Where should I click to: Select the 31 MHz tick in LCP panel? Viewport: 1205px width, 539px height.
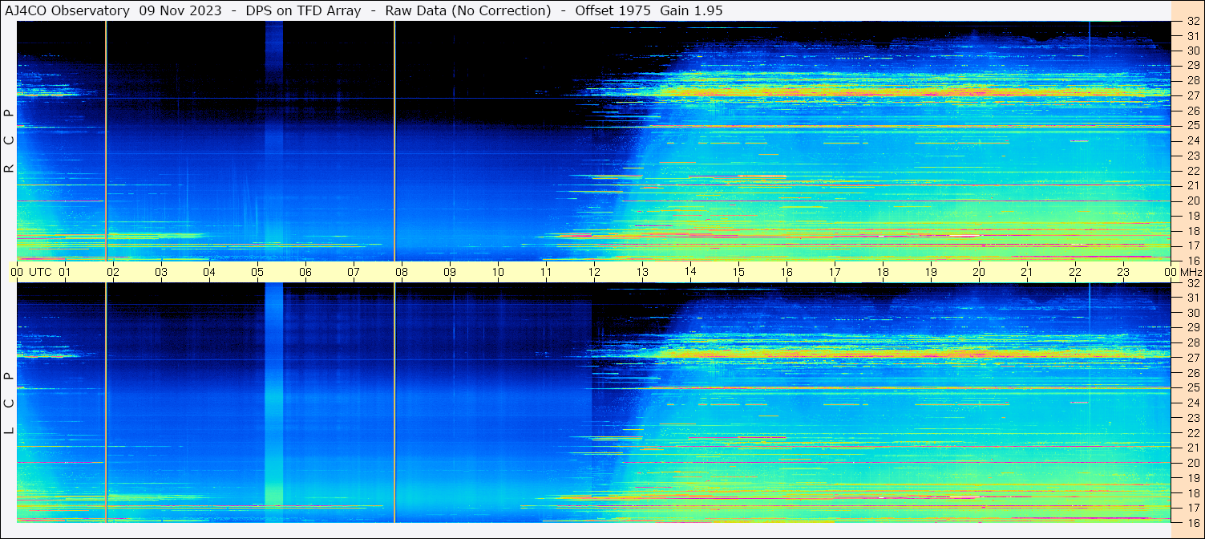[1192, 298]
